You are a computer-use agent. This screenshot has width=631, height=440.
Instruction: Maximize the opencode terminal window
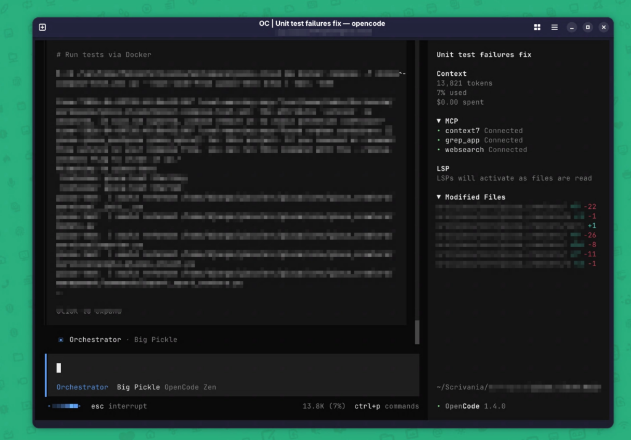(x=588, y=27)
